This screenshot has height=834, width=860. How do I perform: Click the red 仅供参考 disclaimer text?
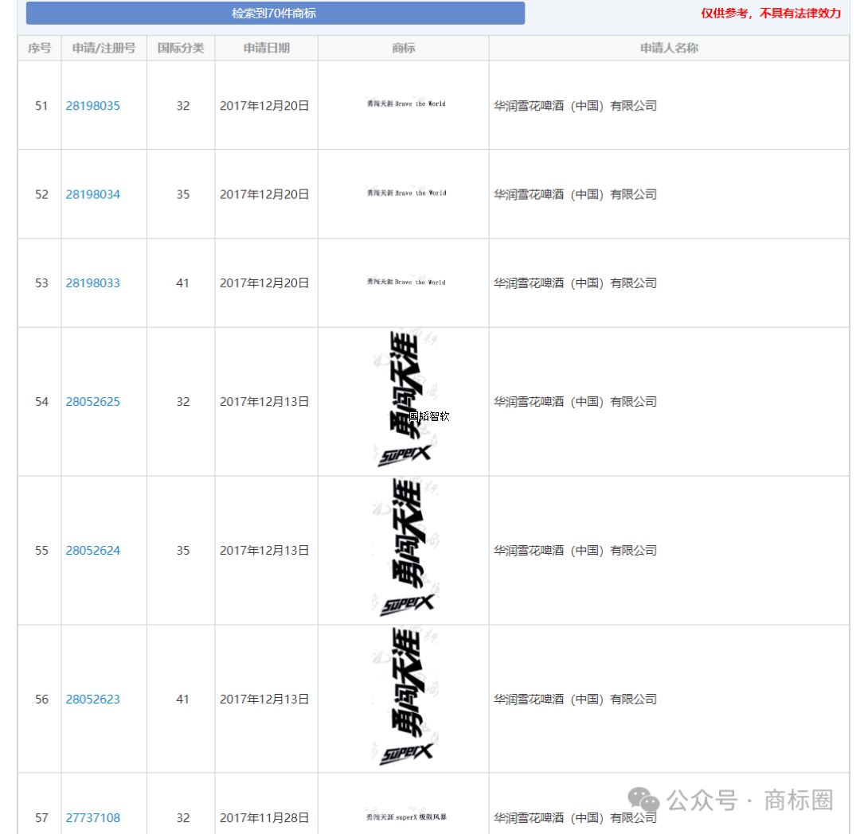771,14
